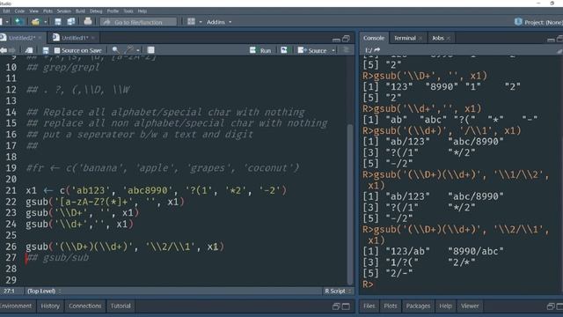Open the (Top Level) scope selector
563x317 pixels.
click(44, 291)
